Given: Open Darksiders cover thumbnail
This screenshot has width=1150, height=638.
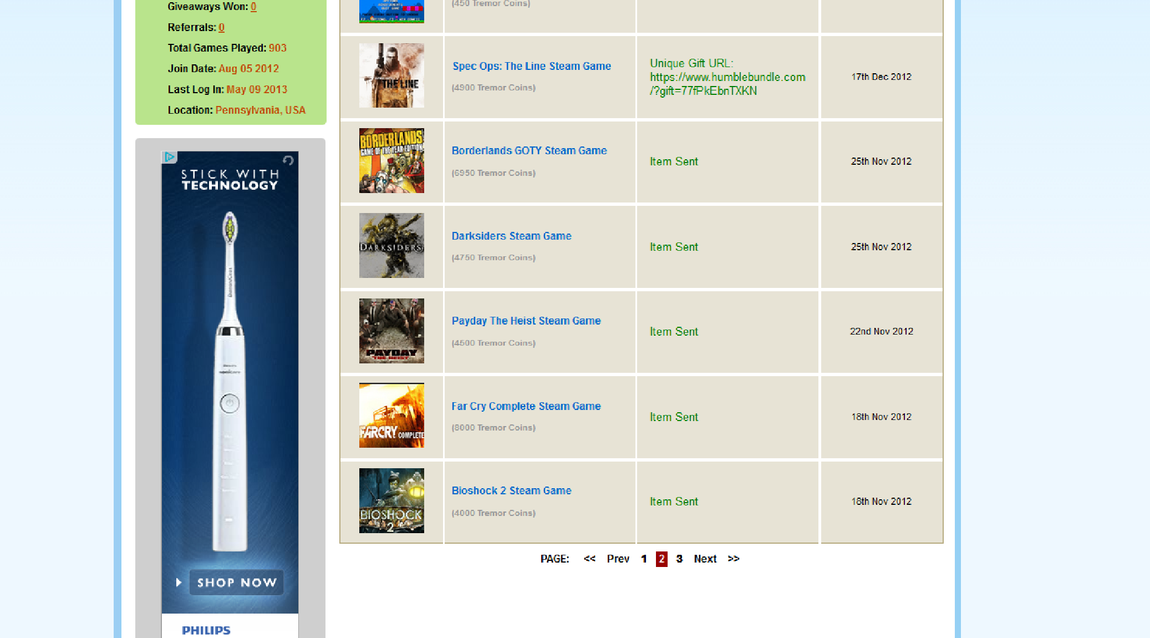Looking at the screenshot, I should point(391,246).
